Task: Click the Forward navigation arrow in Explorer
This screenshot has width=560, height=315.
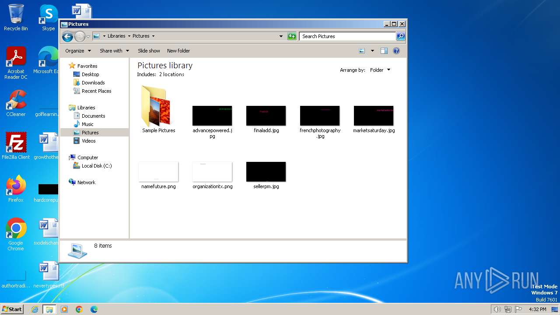Action: click(80, 36)
